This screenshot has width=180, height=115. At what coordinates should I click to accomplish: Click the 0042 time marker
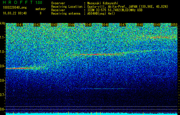coord(37,25)
